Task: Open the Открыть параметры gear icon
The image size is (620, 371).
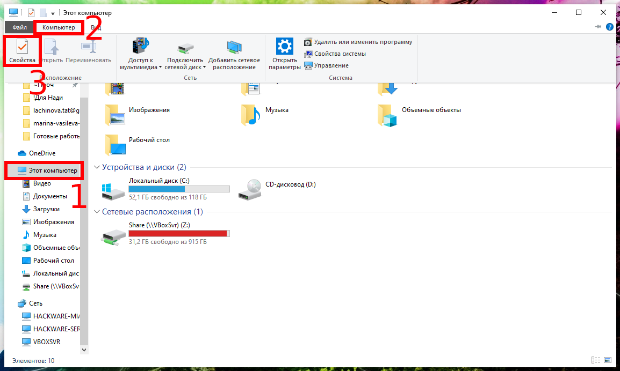Action: pyautogui.click(x=284, y=47)
